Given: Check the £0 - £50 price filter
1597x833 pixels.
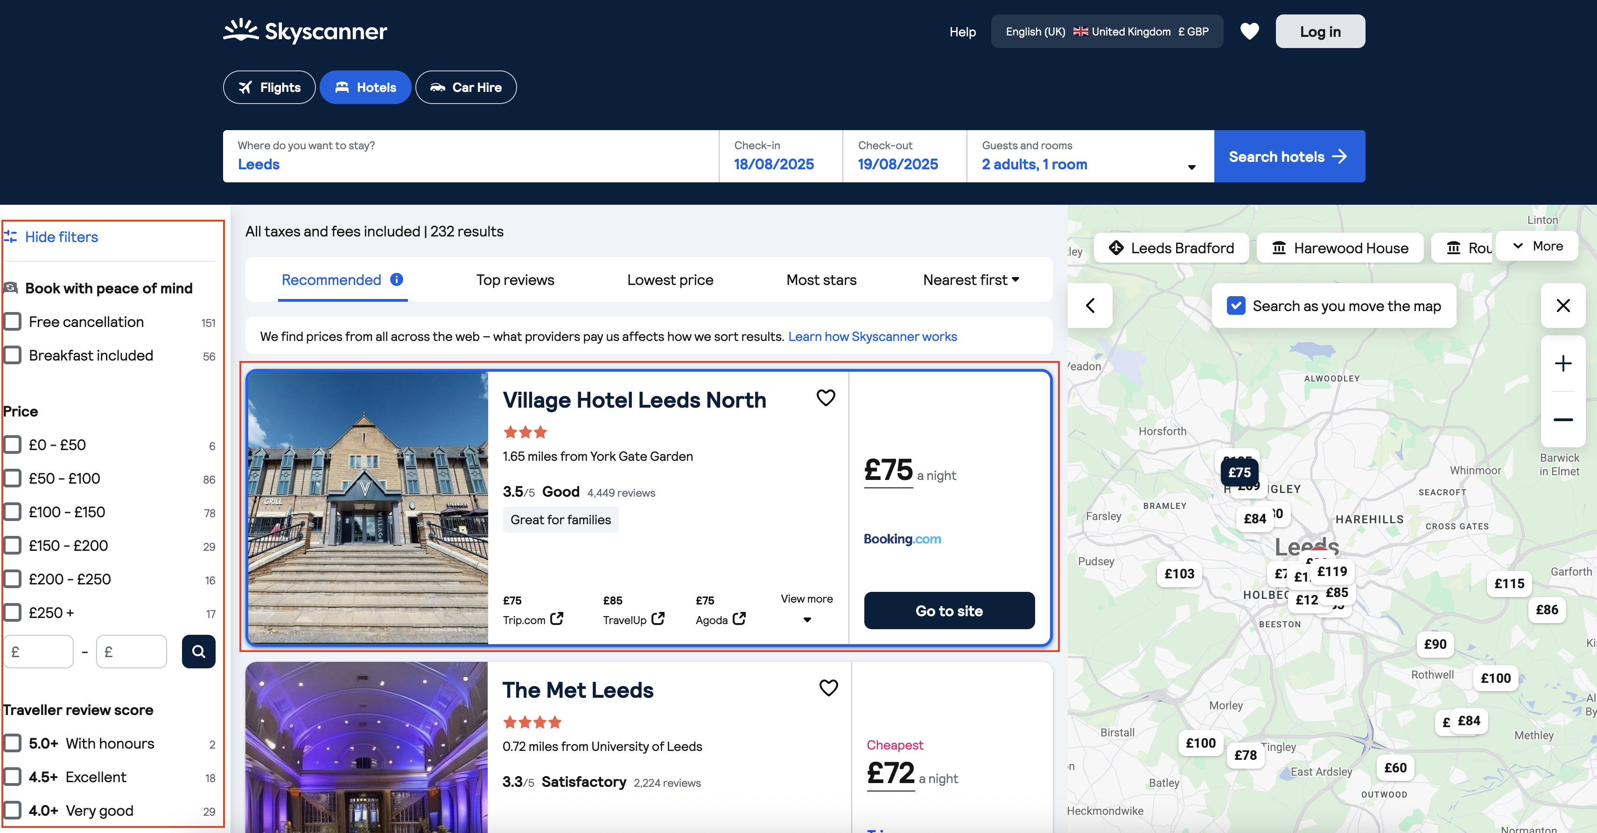Looking at the screenshot, I should (x=13, y=445).
